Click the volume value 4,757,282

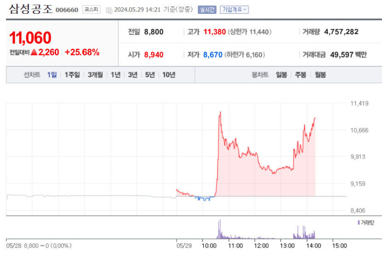(341, 32)
